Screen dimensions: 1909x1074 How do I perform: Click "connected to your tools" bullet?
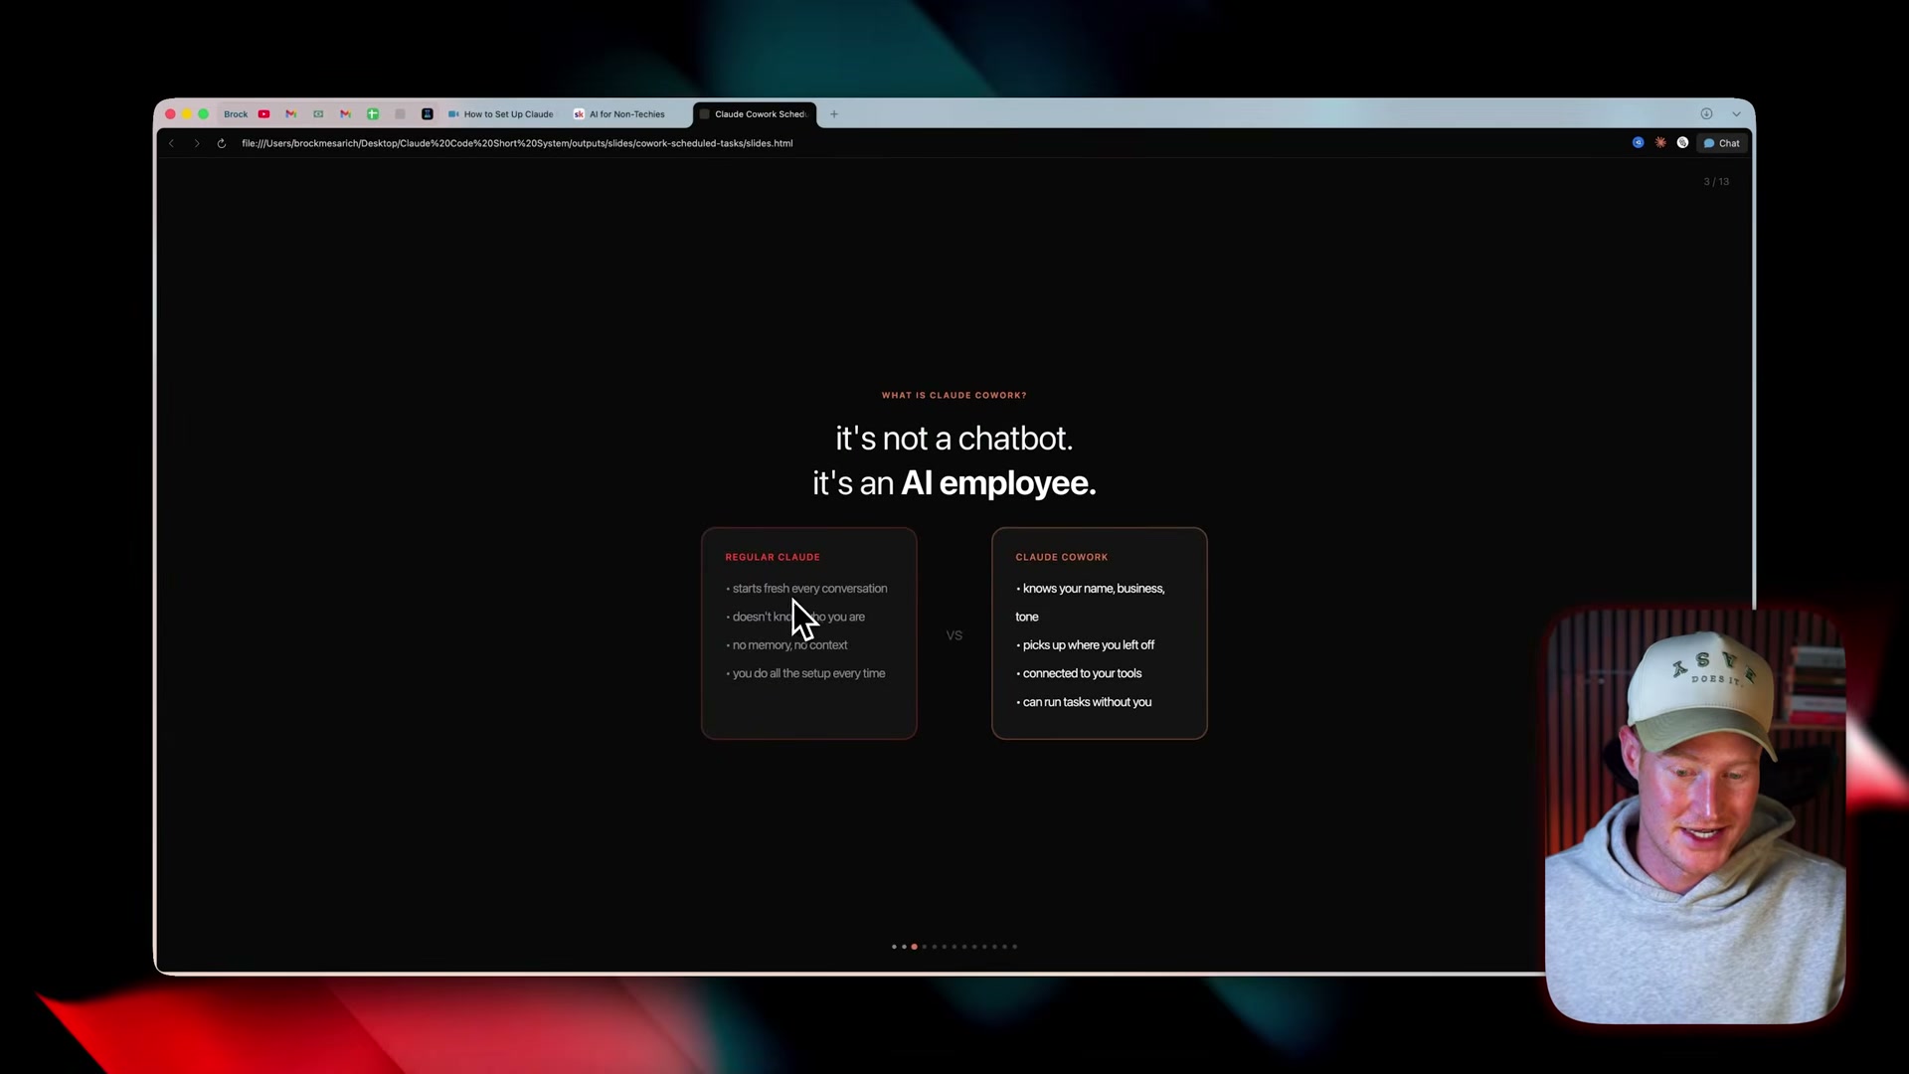pos(1079,673)
